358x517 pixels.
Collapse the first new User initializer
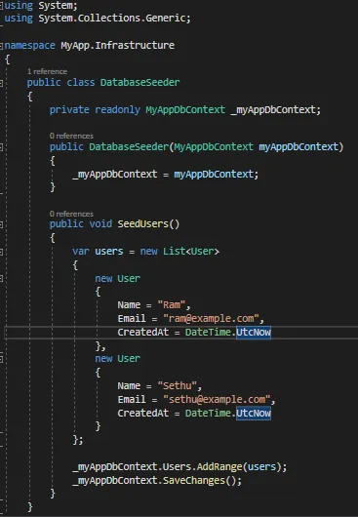[x=1, y=279]
